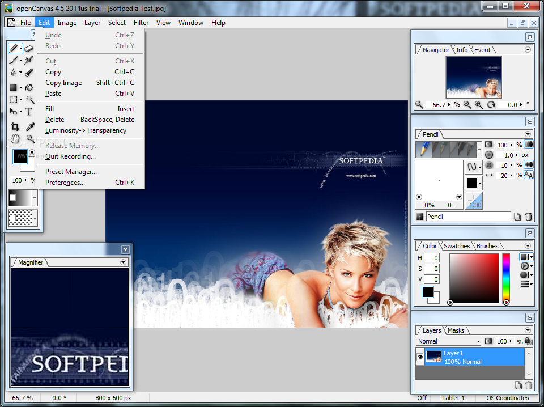
Task: Select the Crop tool
Action: (x=15, y=126)
